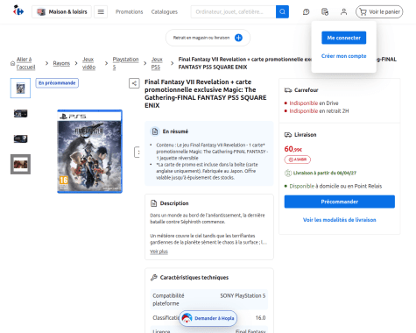The image size is (416, 333).
Task: Open the Maison & loisirs universe selector
Action: point(61,11)
